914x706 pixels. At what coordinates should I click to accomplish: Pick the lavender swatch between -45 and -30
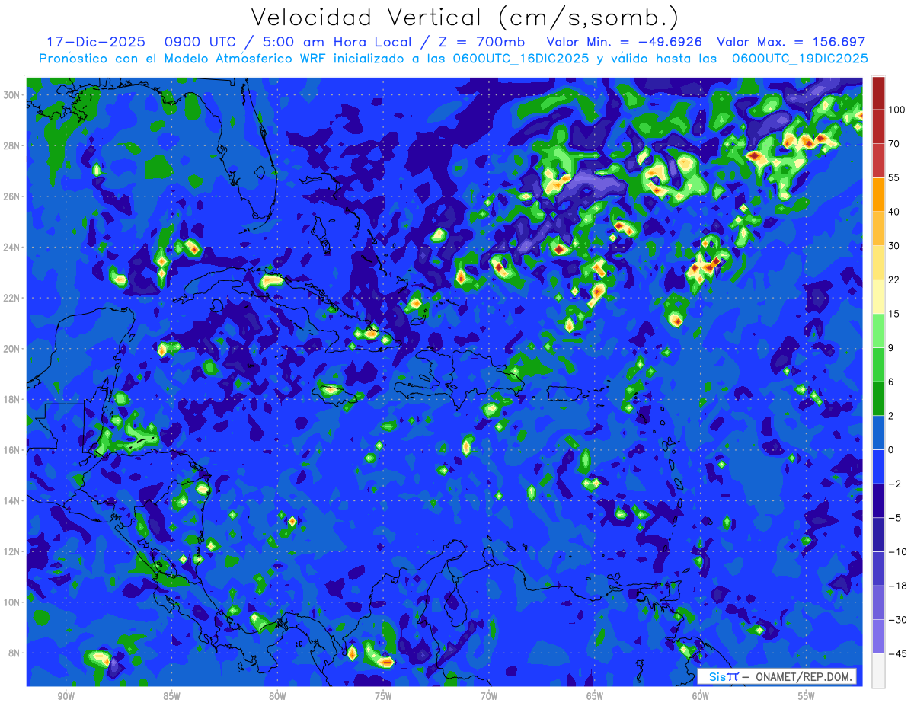878,637
